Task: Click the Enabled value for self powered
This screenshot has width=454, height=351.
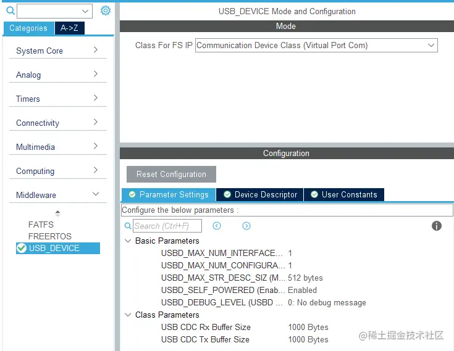Action: click(302, 290)
